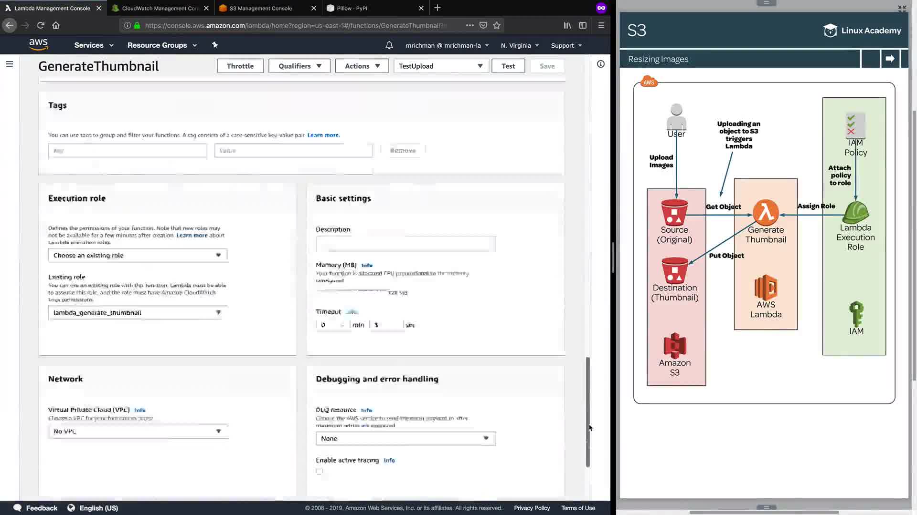The image size is (917, 515).
Task: Bookmark page with star icon
Action: pyautogui.click(x=497, y=25)
